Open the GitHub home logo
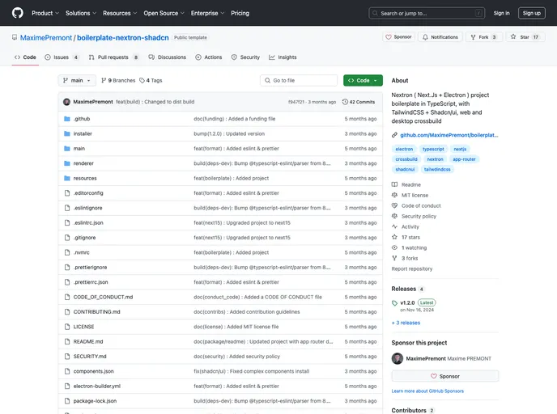557x414 pixels. point(18,13)
